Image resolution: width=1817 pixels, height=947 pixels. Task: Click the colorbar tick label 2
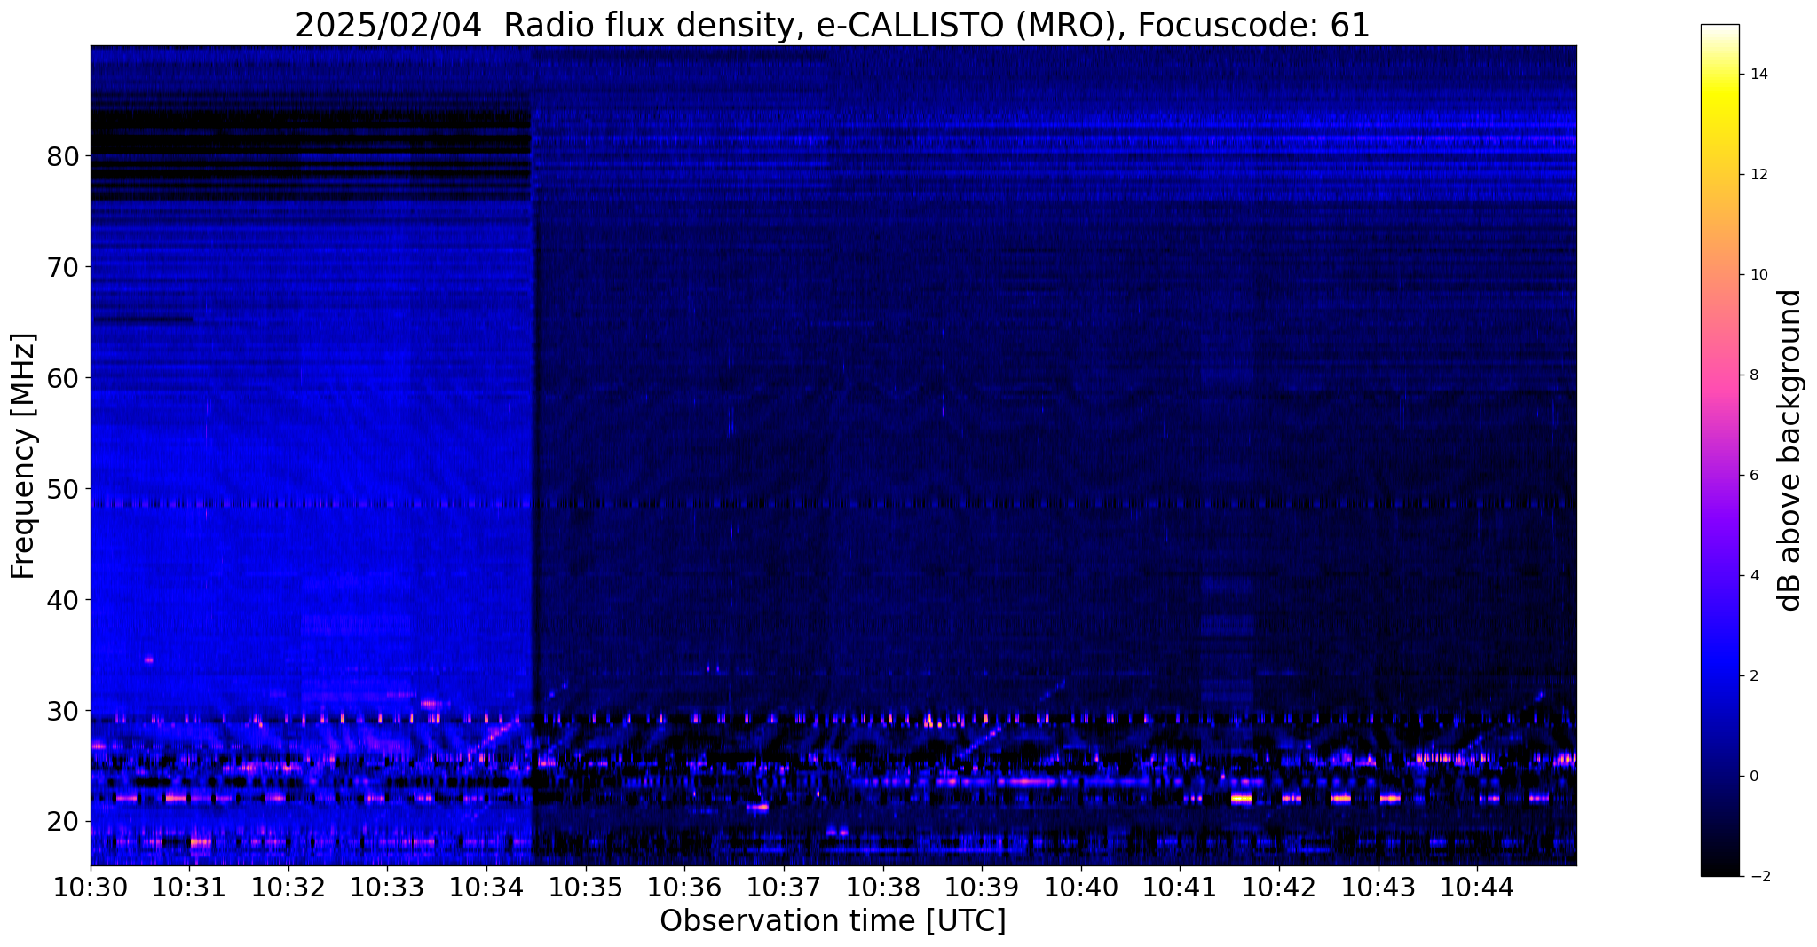coord(1753,676)
